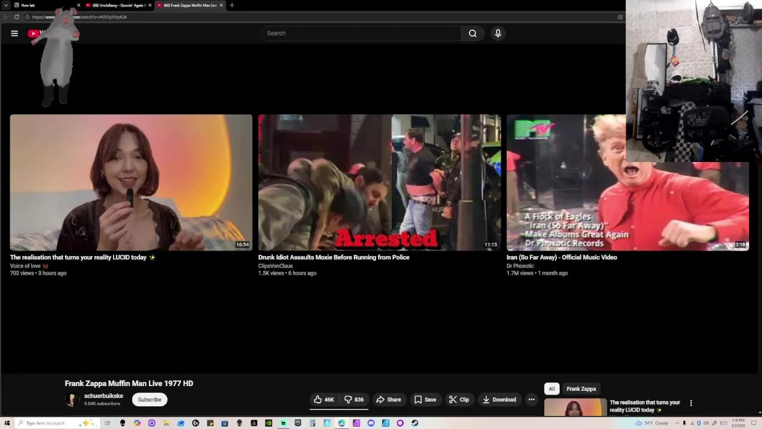762x429 pixels.
Task: Open the touch keyboard tray icon
Action: click(724, 423)
